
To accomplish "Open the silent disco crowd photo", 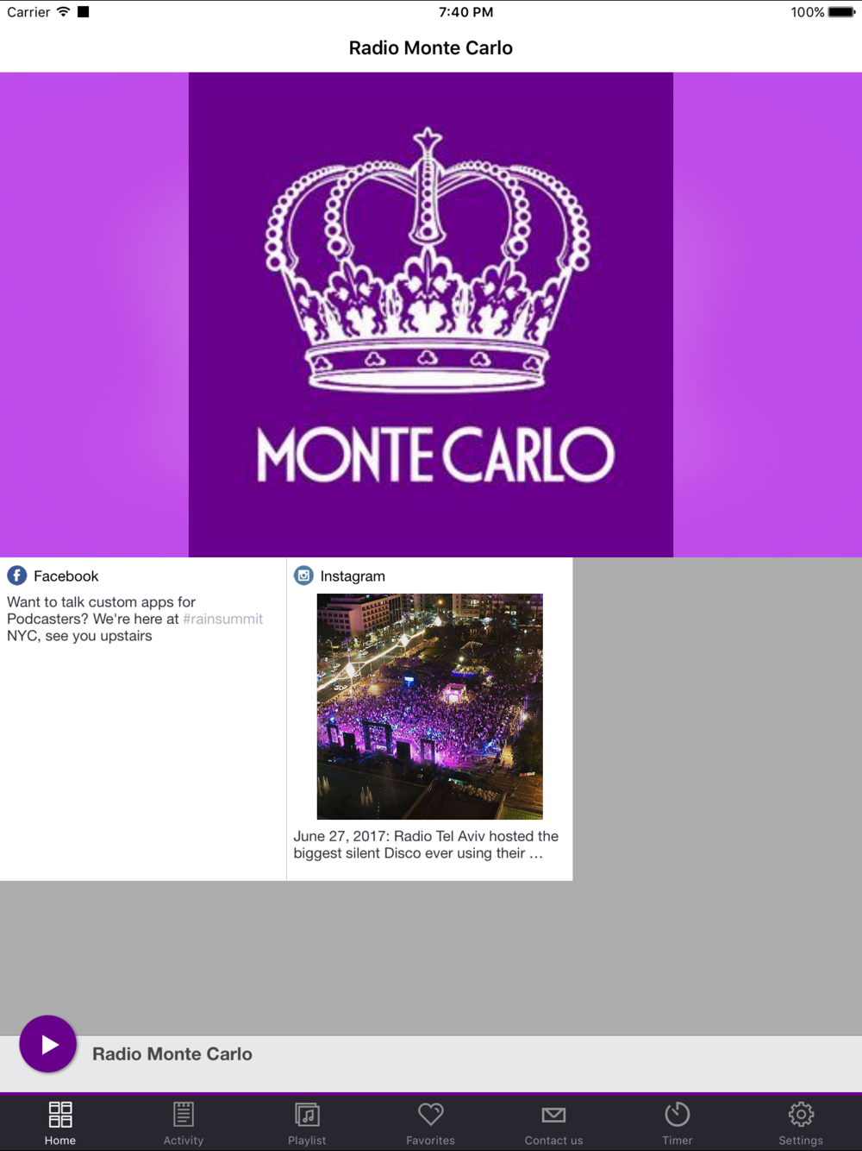I will coord(430,707).
